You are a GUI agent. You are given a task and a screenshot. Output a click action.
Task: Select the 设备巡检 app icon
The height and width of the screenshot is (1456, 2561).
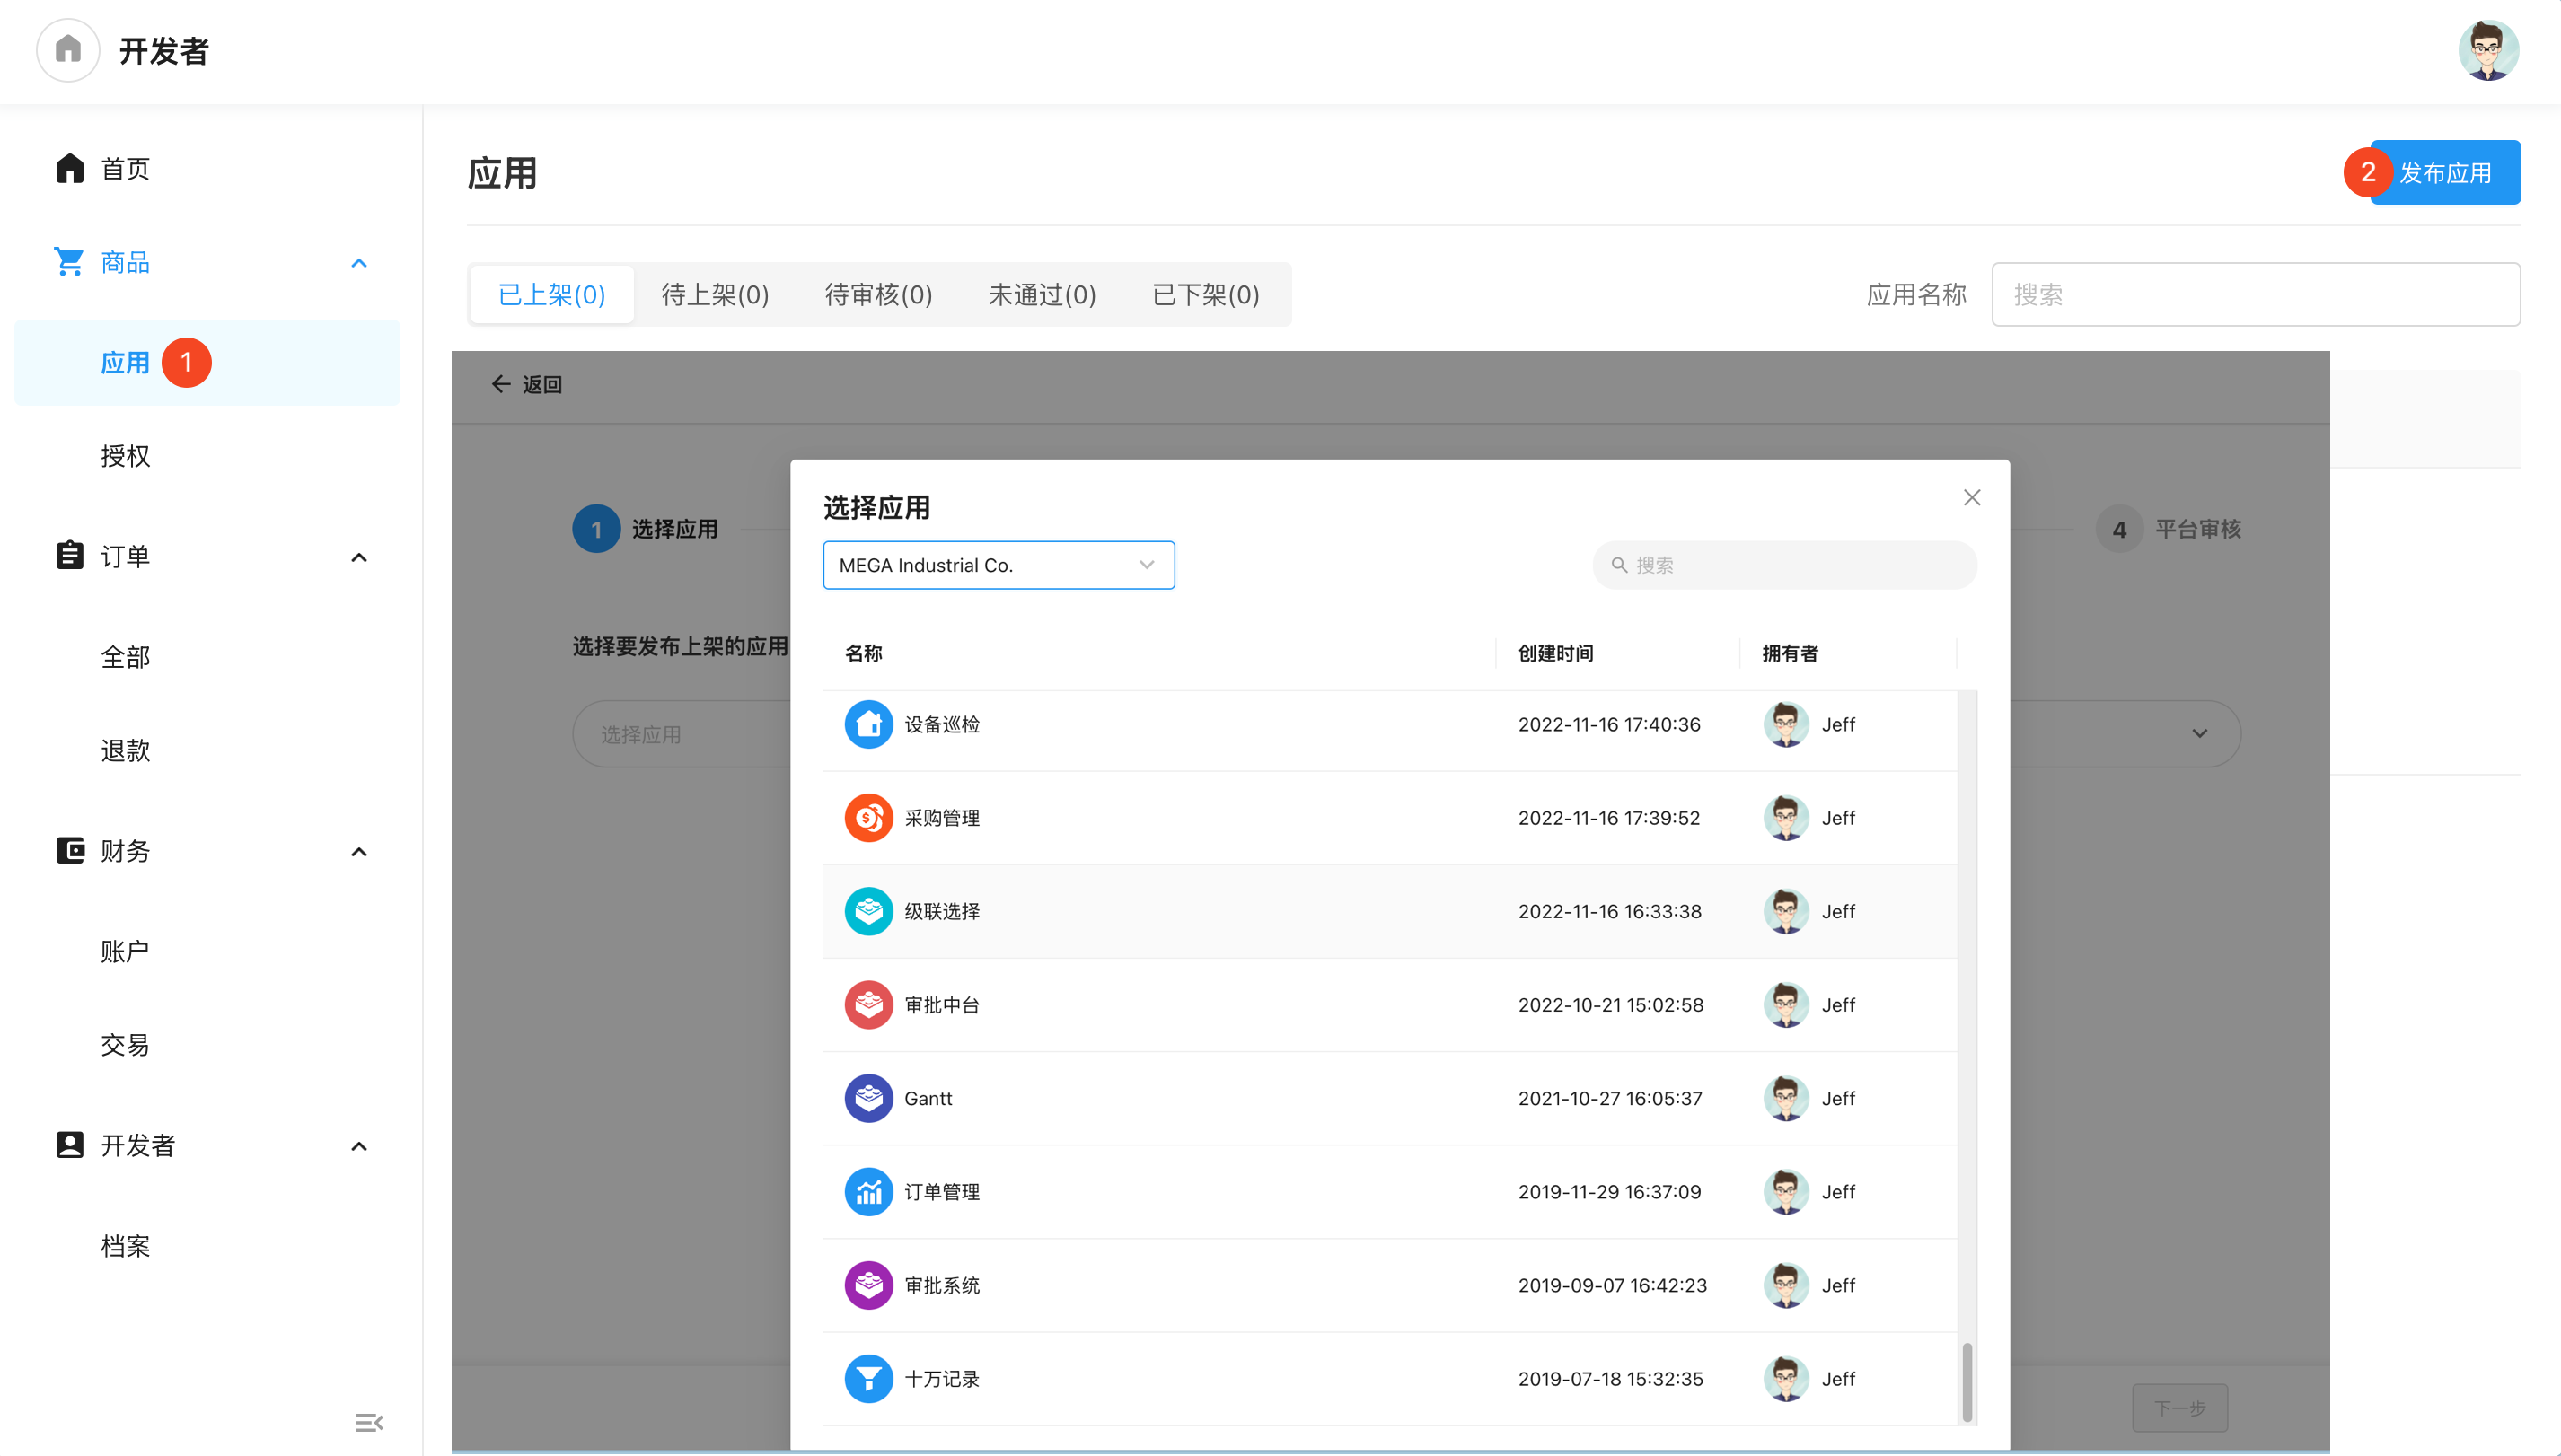867,724
